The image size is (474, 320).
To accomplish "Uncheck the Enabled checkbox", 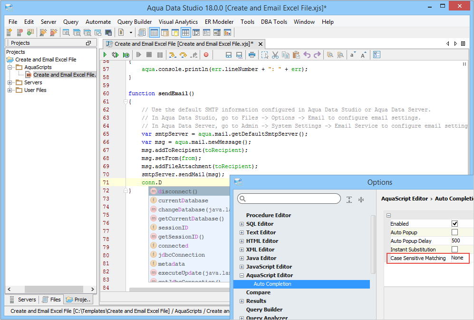I will (x=455, y=224).
